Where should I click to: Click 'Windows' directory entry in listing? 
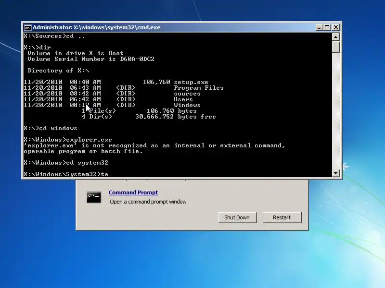[187, 105]
